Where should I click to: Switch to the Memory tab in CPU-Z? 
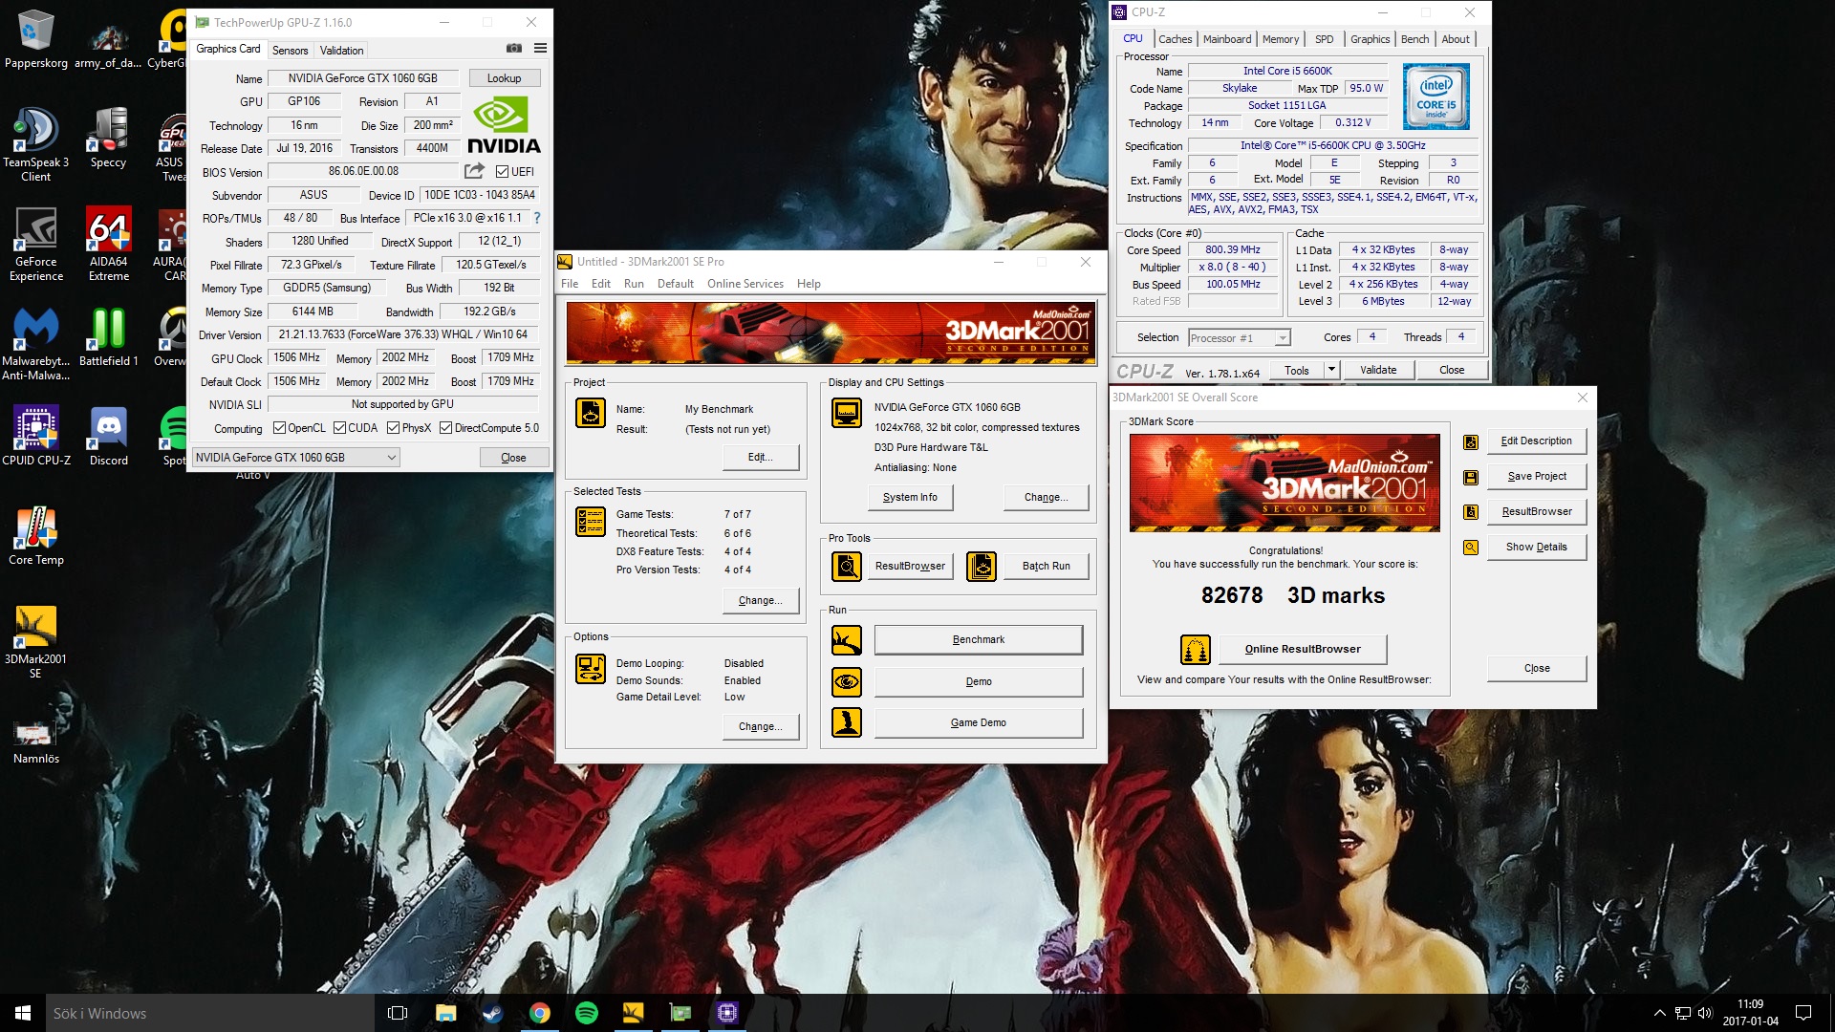(x=1281, y=39)
